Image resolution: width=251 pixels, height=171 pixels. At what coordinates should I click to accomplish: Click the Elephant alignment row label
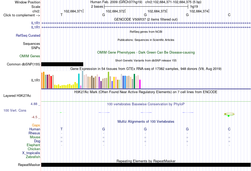[33, 145]
